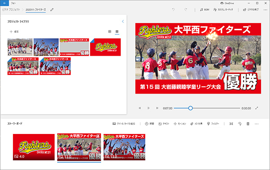Rotate the selected storyboard clip
Image resolution: width=270 pixels, height=170 pixels.
point(239,124)
